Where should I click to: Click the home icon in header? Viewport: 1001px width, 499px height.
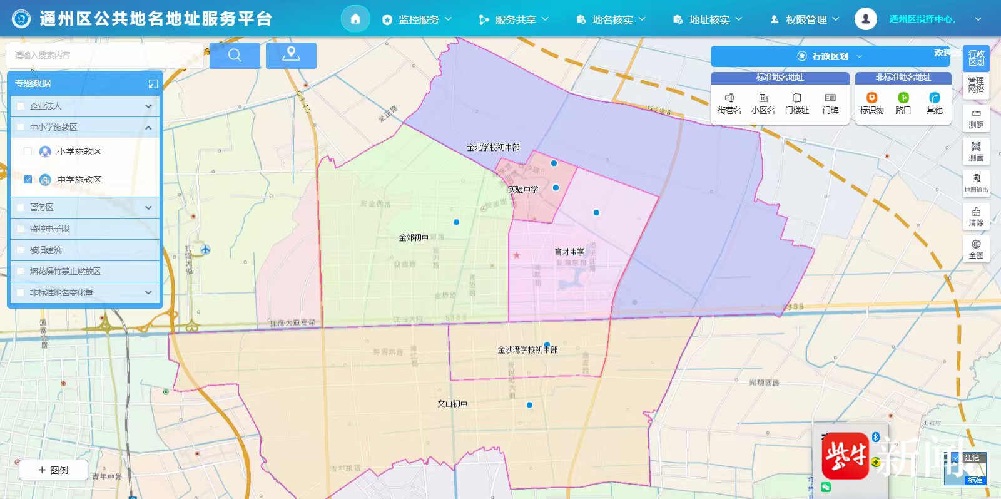pos(355,19)
